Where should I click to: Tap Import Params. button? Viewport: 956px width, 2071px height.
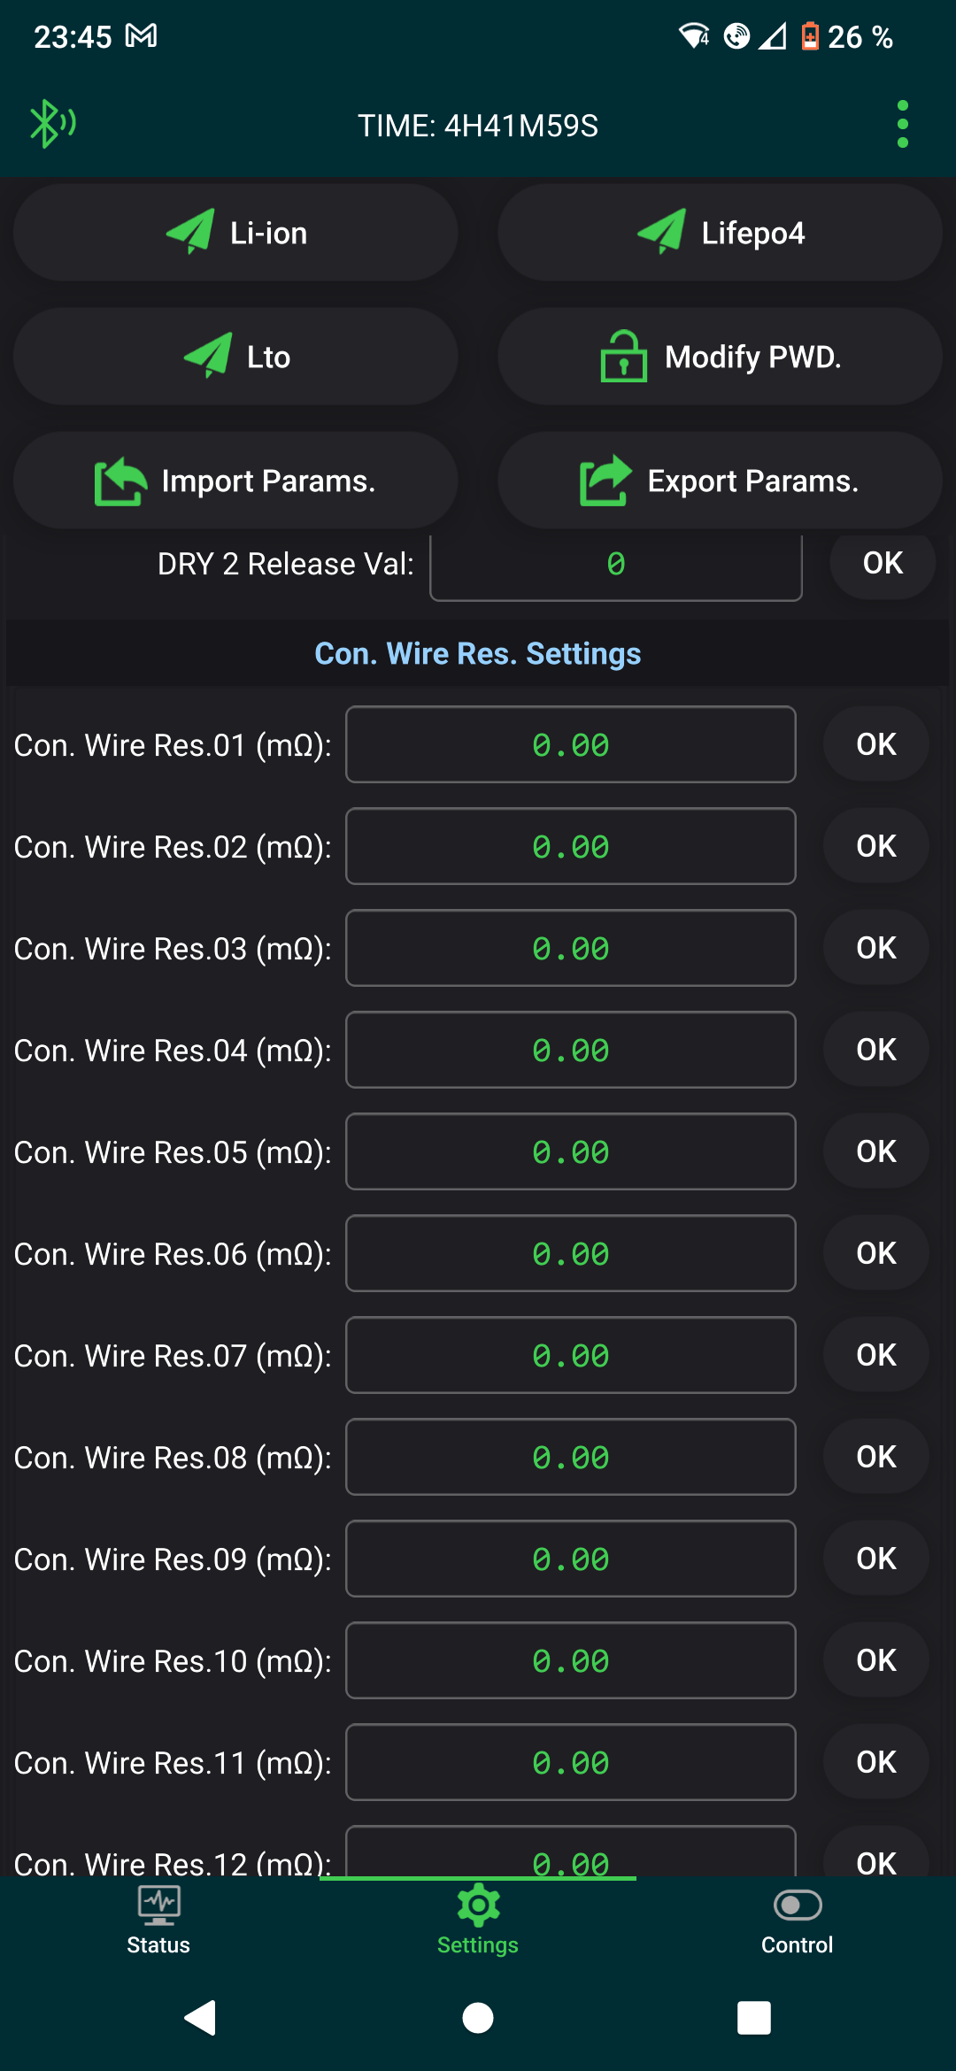(x=235, y=481)
